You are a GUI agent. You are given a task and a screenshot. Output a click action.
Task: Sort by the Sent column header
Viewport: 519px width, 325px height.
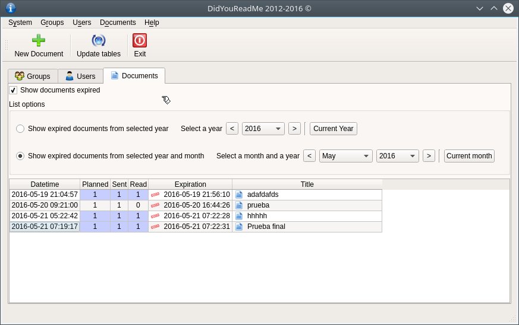[x=119, y=184]
